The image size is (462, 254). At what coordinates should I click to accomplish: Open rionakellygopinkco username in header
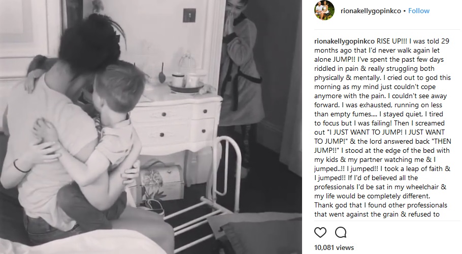point(371,11)
